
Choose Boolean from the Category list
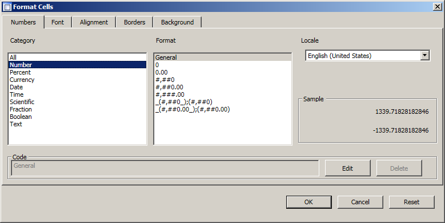[x=77, y=117]
